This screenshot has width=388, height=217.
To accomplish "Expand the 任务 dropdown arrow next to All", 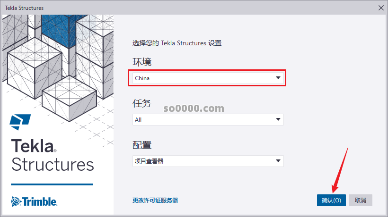I will pos(278,120).
